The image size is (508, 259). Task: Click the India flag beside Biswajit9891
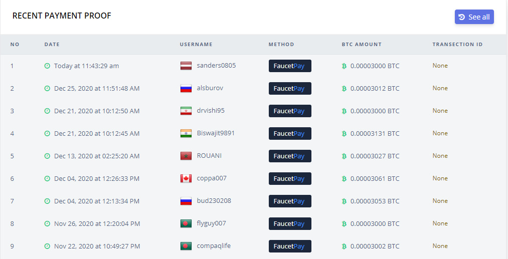(186, 133)
